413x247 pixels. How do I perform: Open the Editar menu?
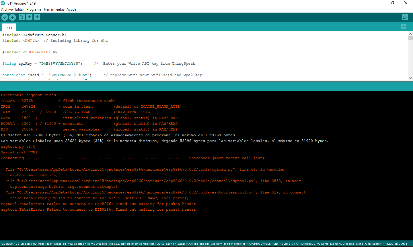tap(20, 9)
